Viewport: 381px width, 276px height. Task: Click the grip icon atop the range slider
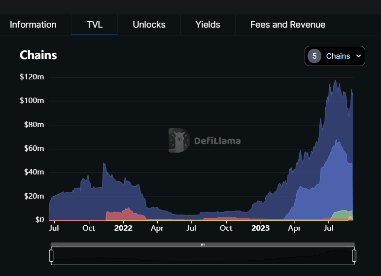click(x=203, y=244)
